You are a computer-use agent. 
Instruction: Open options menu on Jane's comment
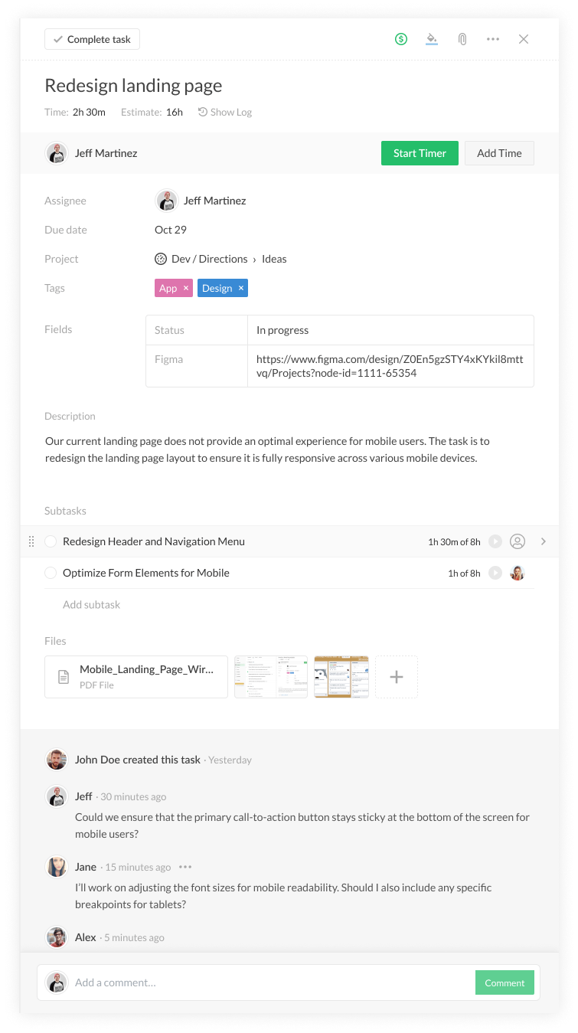[x=185, y=867]
